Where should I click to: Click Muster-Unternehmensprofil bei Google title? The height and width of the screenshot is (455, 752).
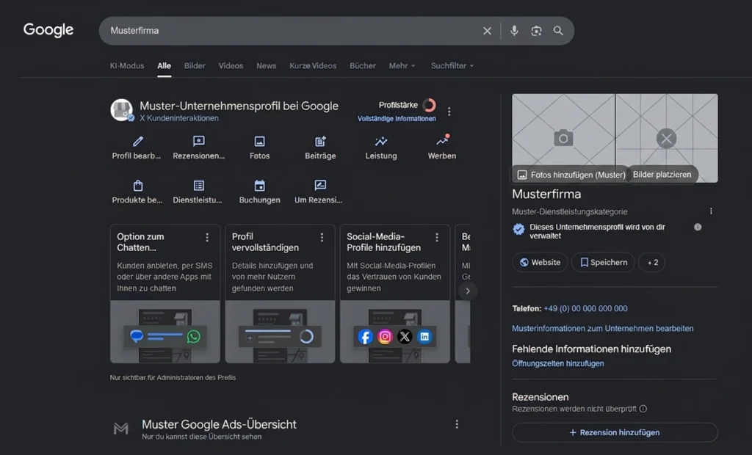point(239,106)
